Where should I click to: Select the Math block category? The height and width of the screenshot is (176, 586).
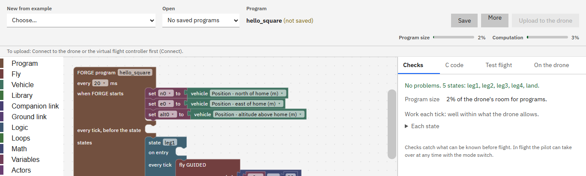click(32, 149)
